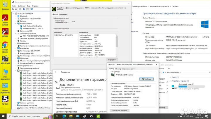Open the Control Panel desktop shortcut
The width and height of the screenshot is (211, 119).
point(5,88)
